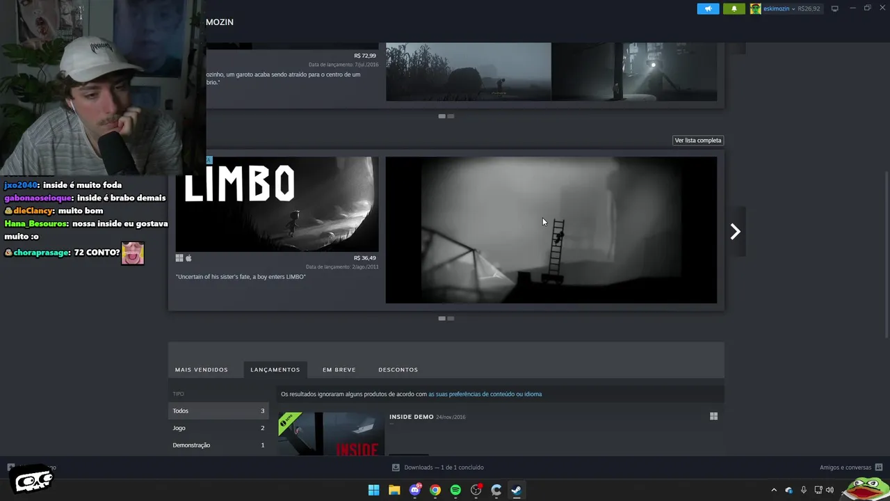890x501 pixels.
Task: Show hidden system tray icons
Action: [774, 490]
